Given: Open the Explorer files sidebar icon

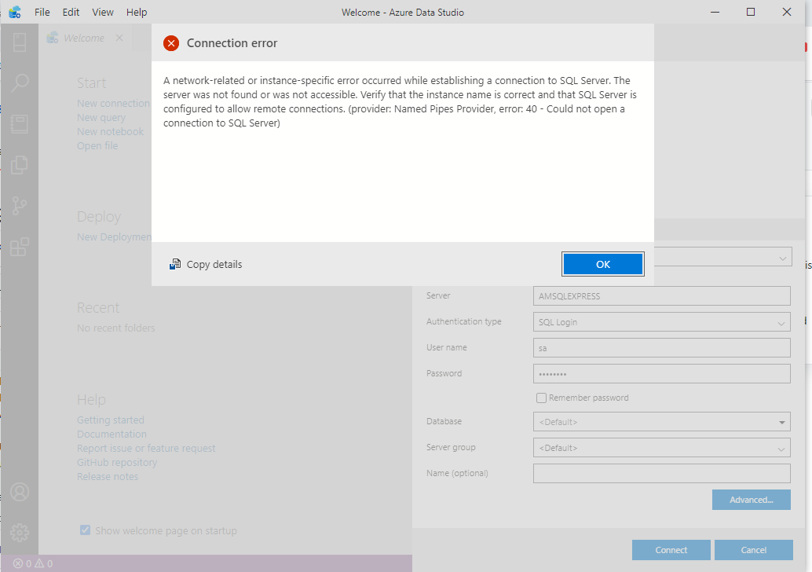Looking at the screenshot, I should (x=19, y=165).
